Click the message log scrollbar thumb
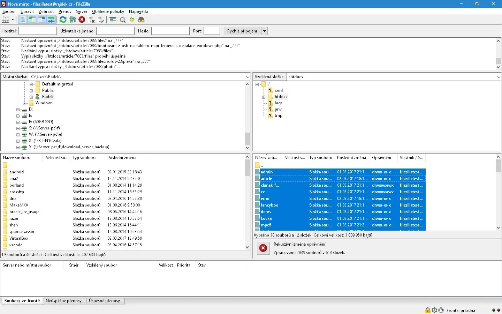Viewport: 502px width, 314px height. 498,61
